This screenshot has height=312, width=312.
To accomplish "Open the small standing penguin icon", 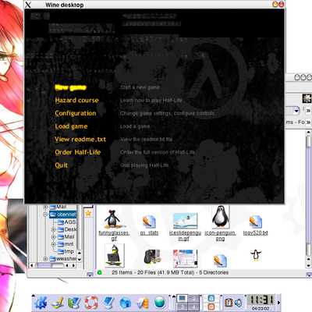I will (x=256, y=255).
